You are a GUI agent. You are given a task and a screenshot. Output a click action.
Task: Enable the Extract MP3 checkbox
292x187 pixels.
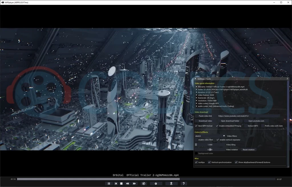pos(246,126)
